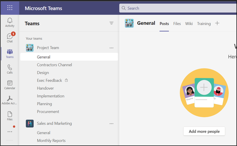Viewport: 237px width, 146px height.
Task: Open the Exec Feedback private channel
Action: click(x=49, y=80)
